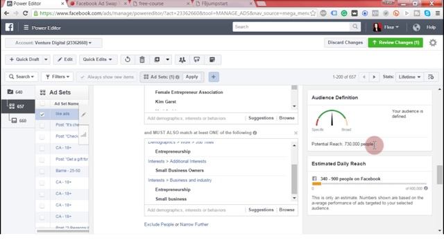The image size is (444, 250).
Task: Focus lower Add demographics input field
Action: tap(196, 210)
